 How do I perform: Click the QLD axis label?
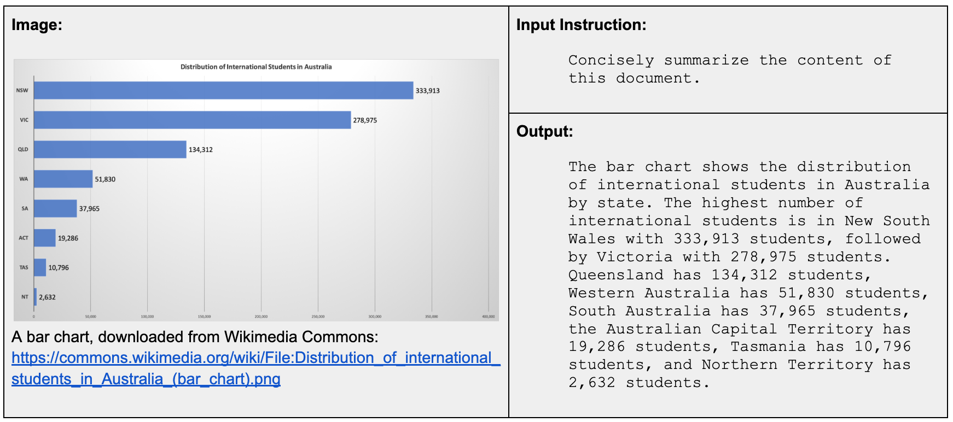click(23, 149)
